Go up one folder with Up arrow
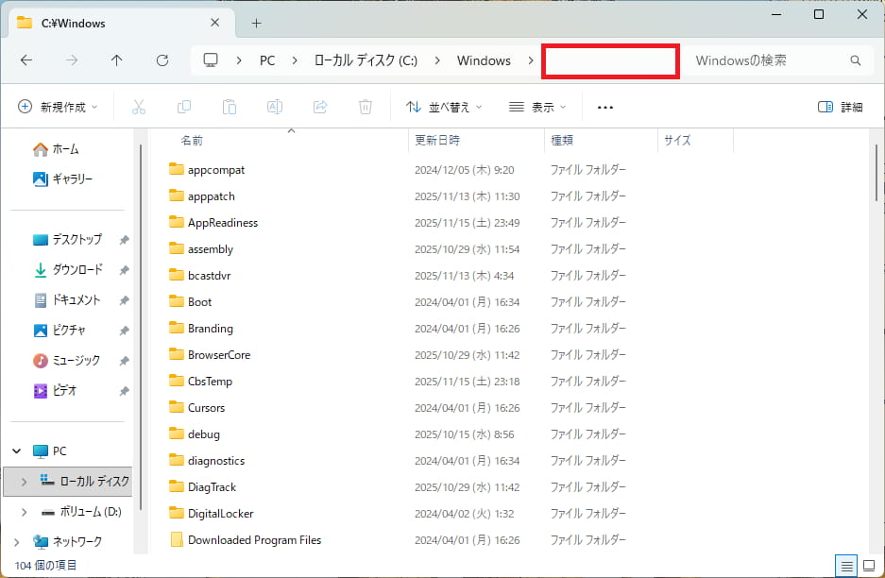This screenshot has height=578, width=885. [117, 60]
